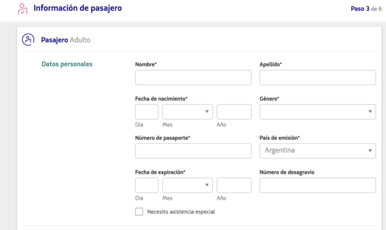Click the Información de pasajero title
Screen dimensions: 386x230
pos(78,8)
